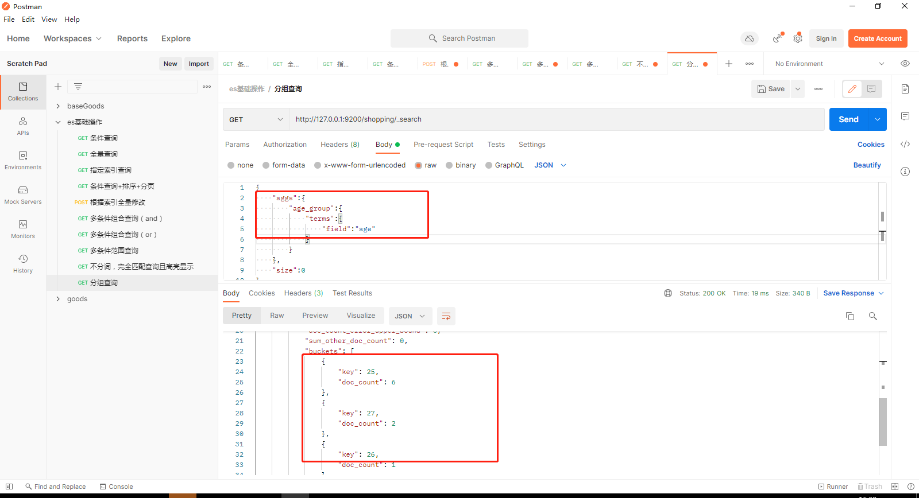Open the Save button dropdown arrow

[x=798, y=89]
